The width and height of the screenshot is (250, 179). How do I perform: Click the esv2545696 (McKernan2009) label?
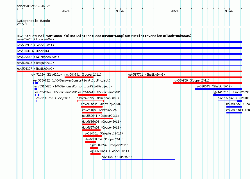tap(56, 92)
